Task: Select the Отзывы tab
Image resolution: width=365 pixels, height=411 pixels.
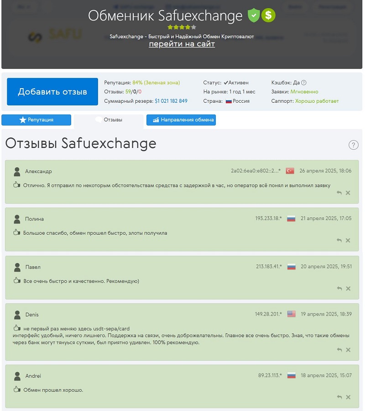Action: pos(109,120)
